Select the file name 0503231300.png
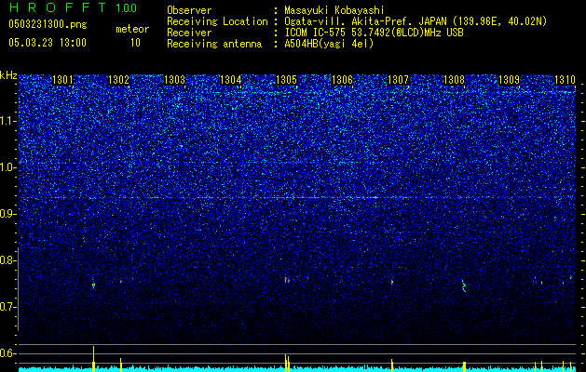The image size is (586, 372). click(48, 24)
